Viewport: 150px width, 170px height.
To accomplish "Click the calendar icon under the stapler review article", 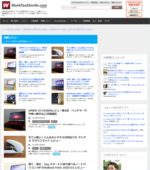I will coord(29,145).
